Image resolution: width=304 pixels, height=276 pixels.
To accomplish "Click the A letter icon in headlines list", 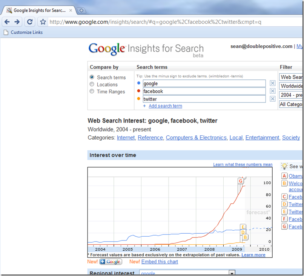I will [284, 176].
